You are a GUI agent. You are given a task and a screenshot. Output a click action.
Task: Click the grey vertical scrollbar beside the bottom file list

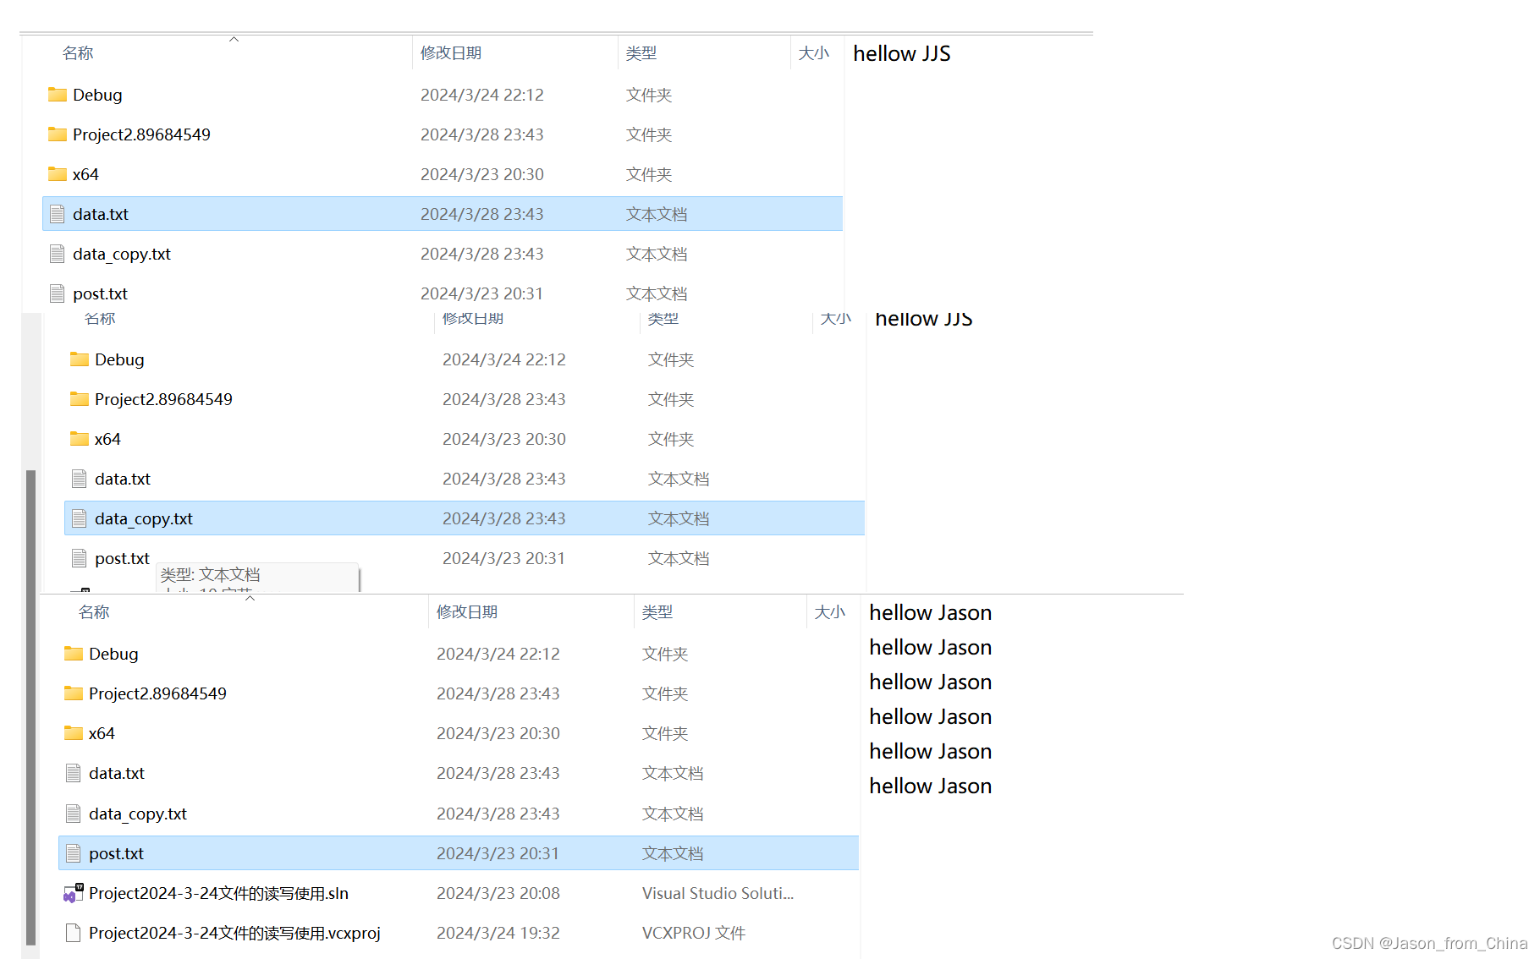[31, 706]
